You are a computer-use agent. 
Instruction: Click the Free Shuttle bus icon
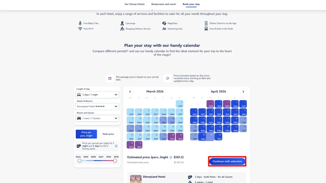pos(206,29)
